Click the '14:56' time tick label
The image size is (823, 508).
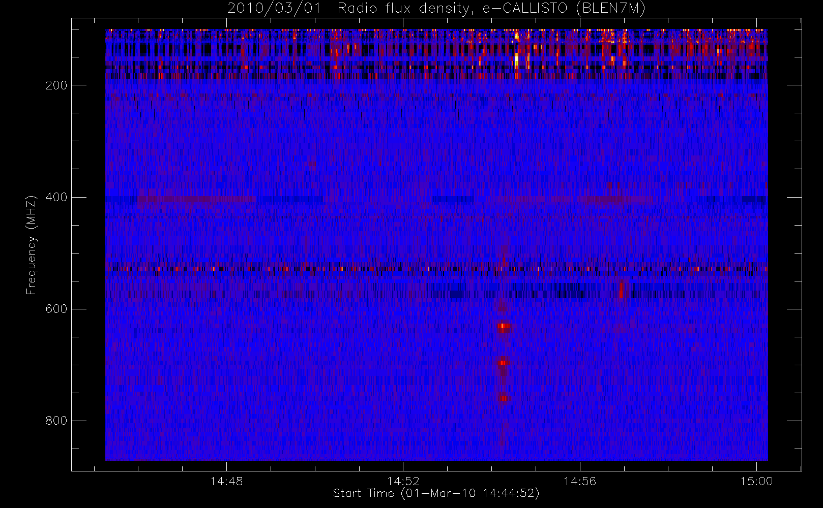(x=580, y=481)
